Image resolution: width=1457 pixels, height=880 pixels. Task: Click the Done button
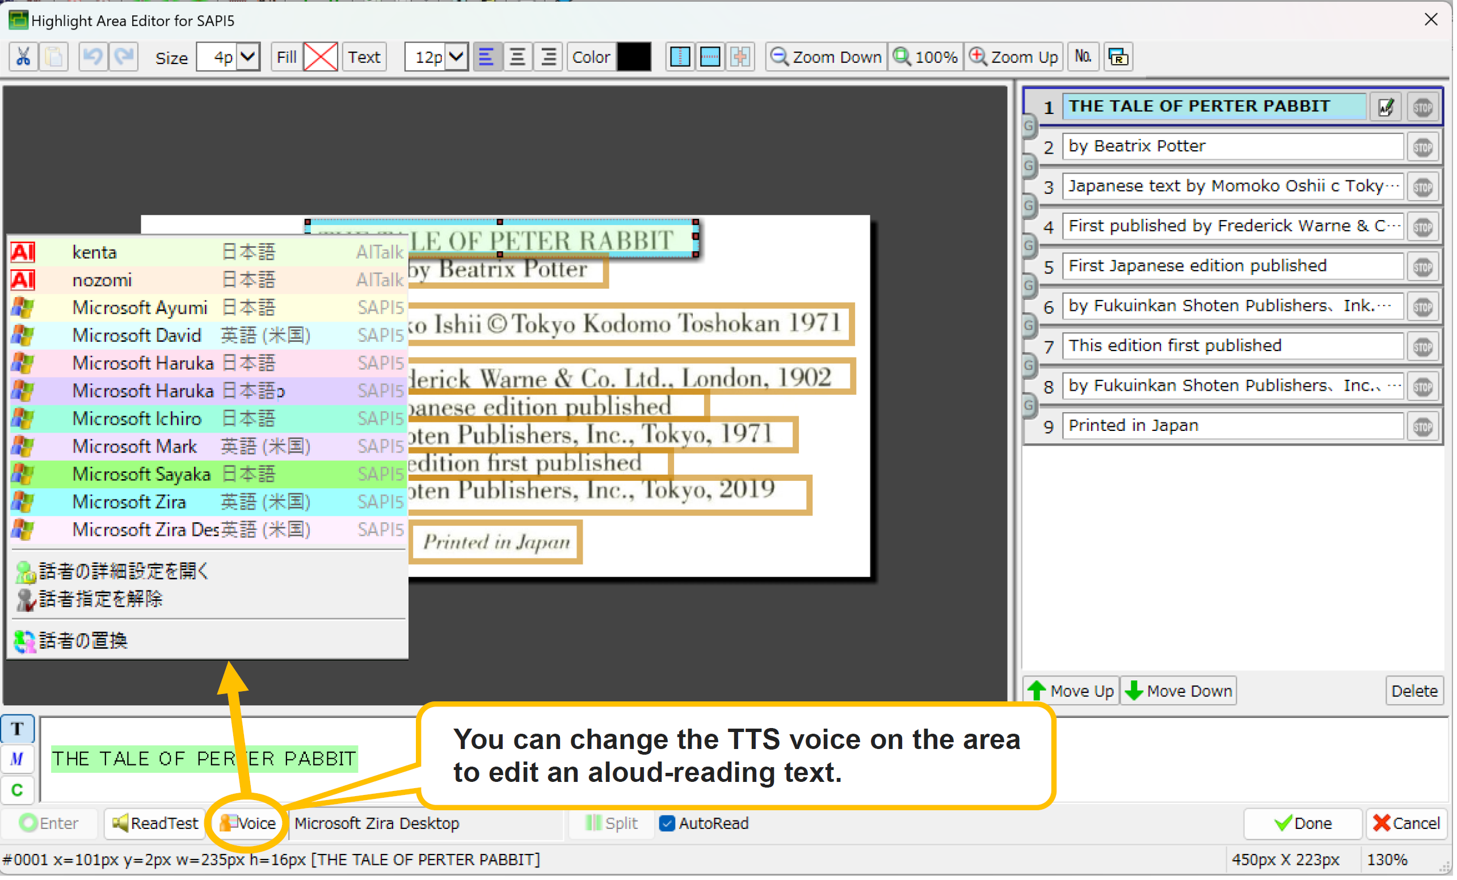pos(1303,824)
